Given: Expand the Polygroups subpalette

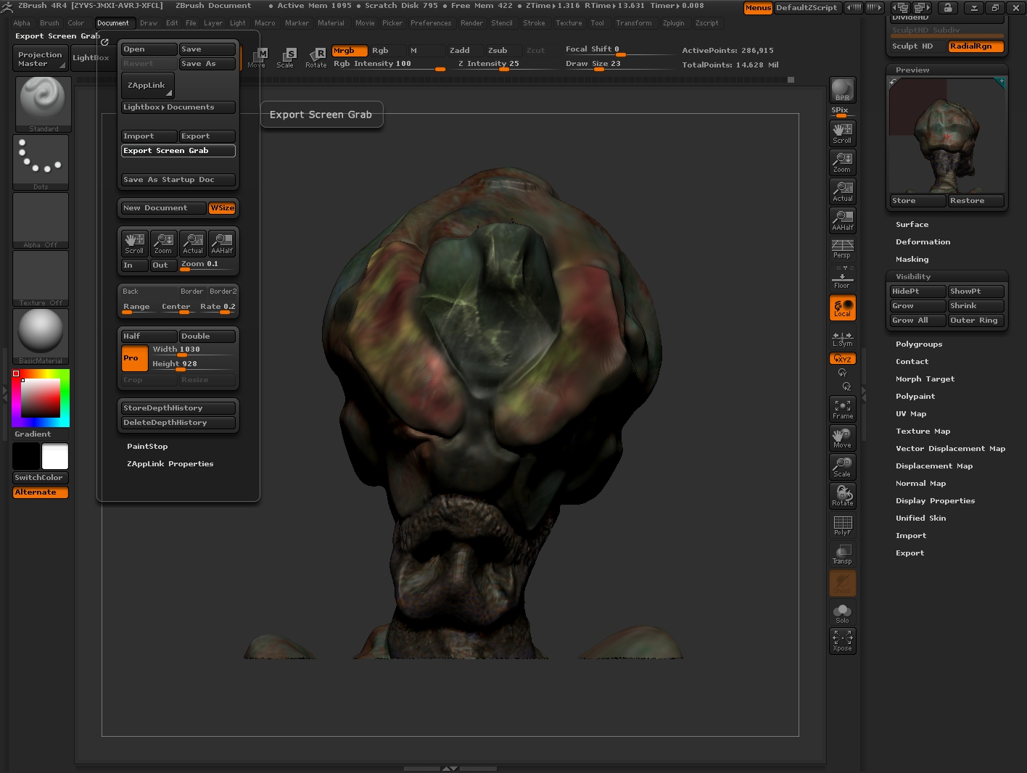Looking at the screenshot, I should click(x=919, y=344).
